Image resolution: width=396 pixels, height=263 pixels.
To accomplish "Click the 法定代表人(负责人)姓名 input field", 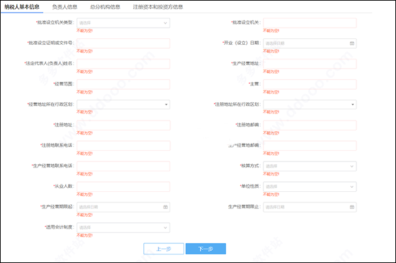I will point(123,64).
